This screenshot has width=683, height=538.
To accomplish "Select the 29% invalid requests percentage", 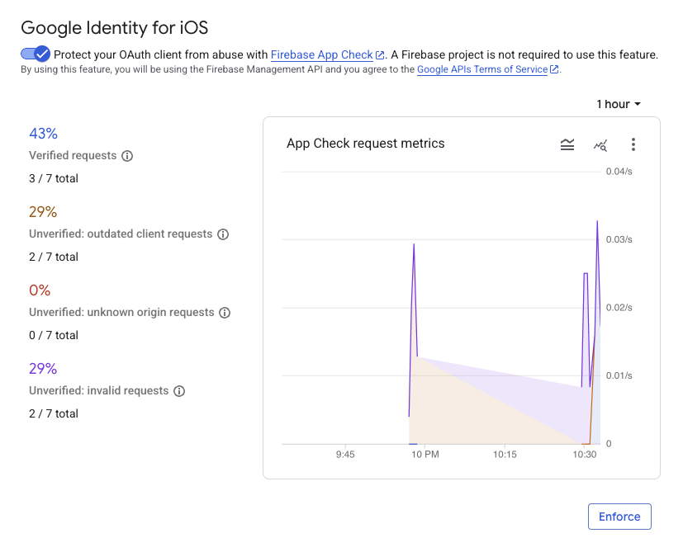I will [x=43, y=368].
